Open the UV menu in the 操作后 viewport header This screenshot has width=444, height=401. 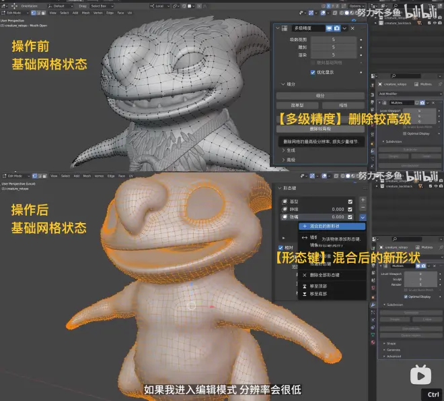[131, 176]
